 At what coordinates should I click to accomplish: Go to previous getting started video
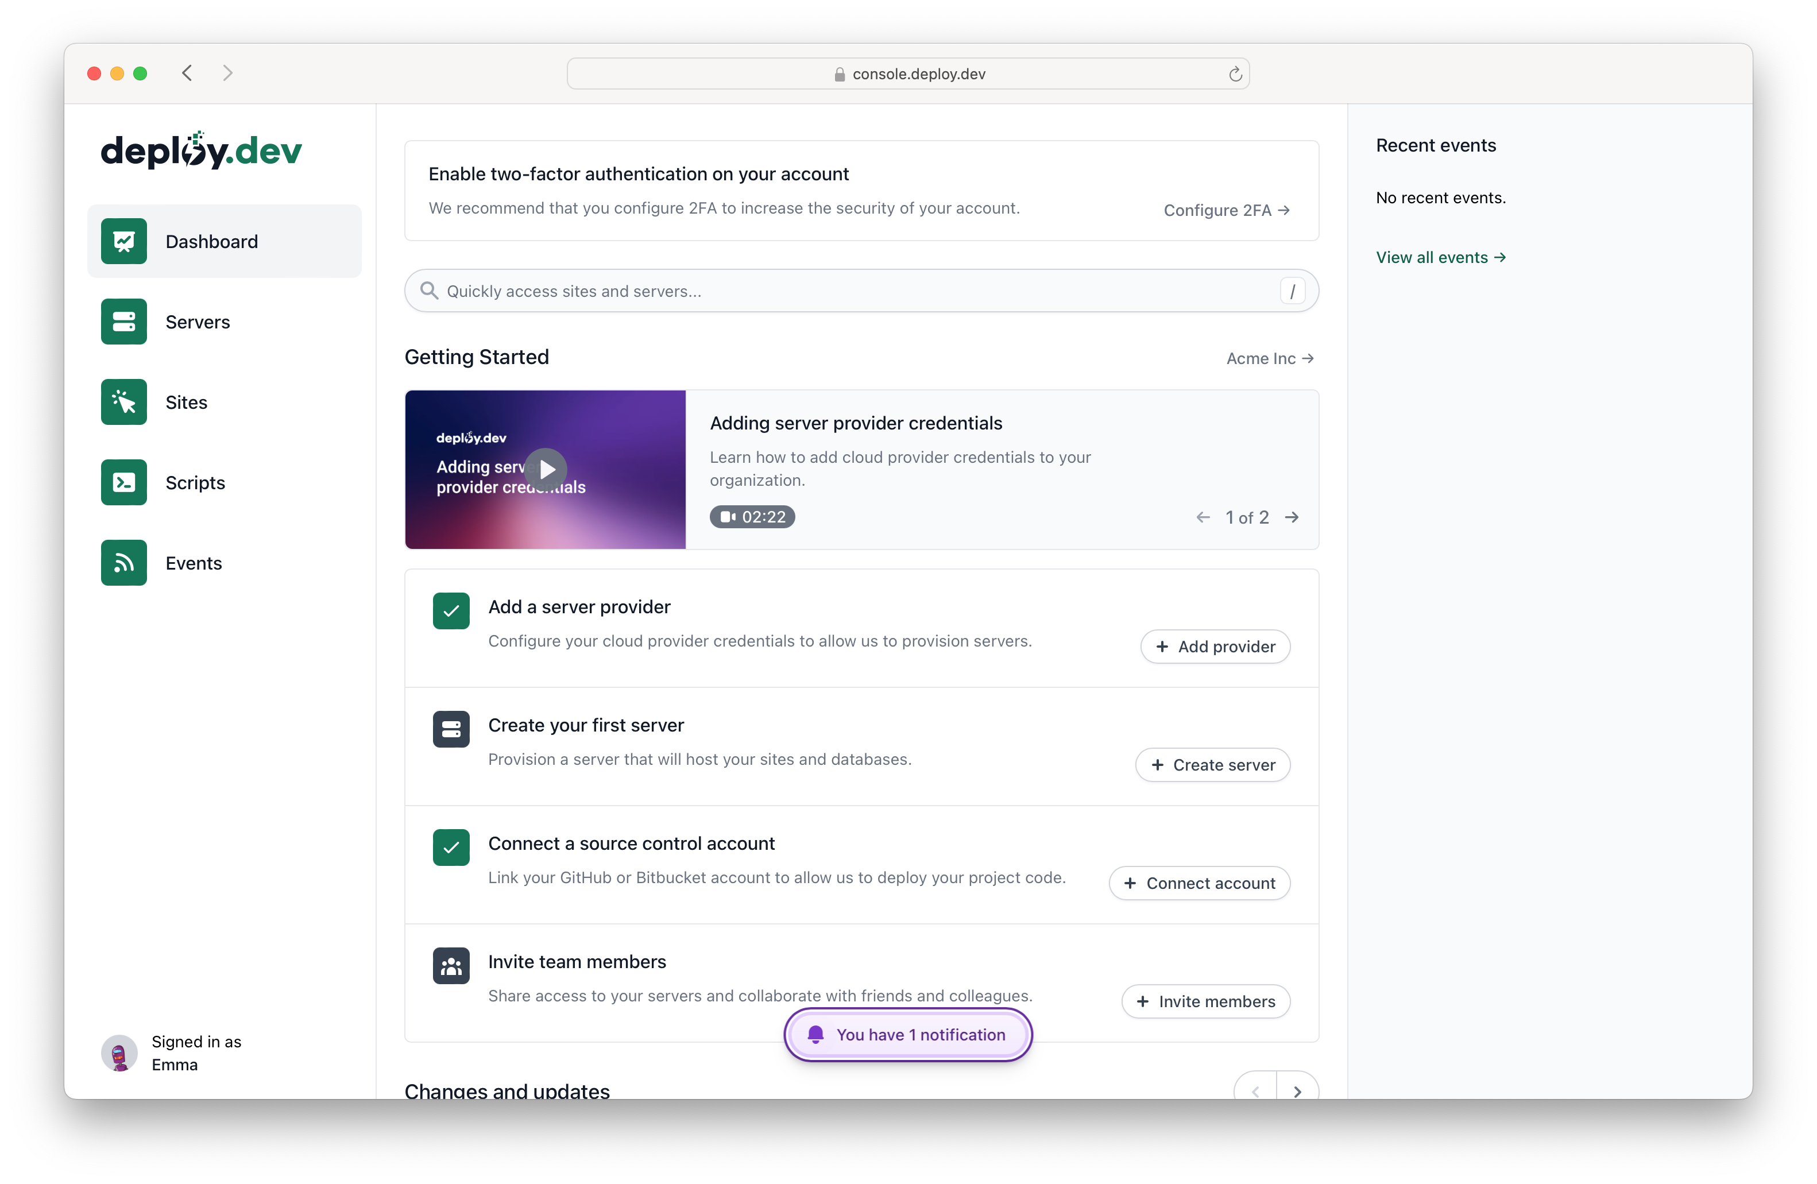click(1203, 517)
